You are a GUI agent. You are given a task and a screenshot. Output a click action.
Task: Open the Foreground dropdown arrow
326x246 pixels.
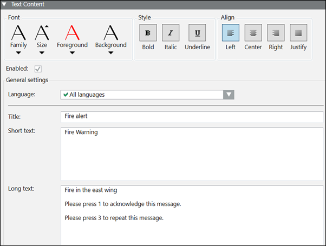tap(72, 53)
